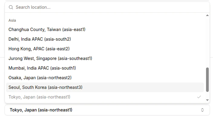The width and height of the screenshot is (213, 119).
Task: Click the Asia group heading
Action: (x=12, y=20)
